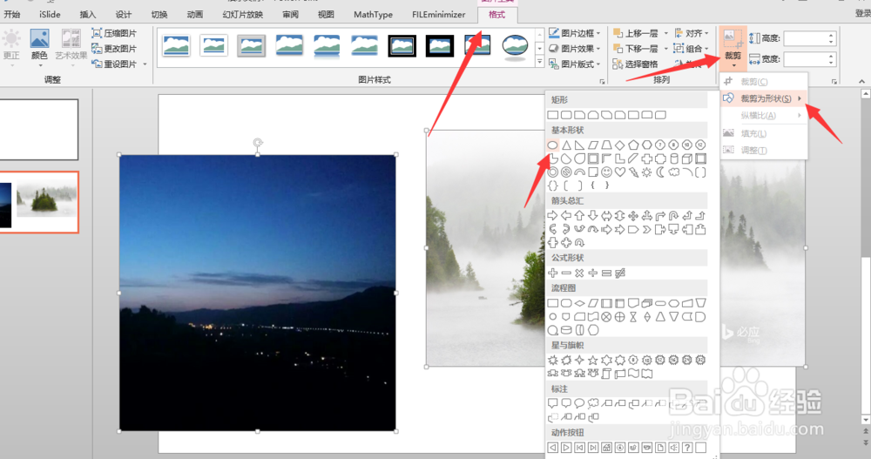
Task: Switch to the 插入 tab
Action: [88, 15]
